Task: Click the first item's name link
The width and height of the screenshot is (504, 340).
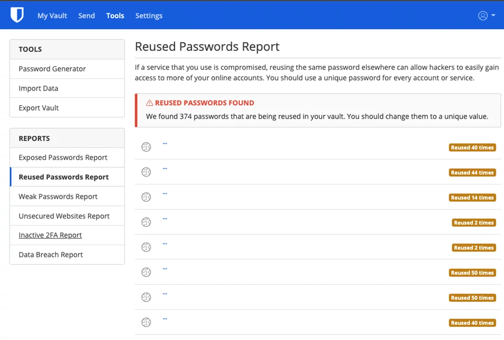Action: click(164, 142)
